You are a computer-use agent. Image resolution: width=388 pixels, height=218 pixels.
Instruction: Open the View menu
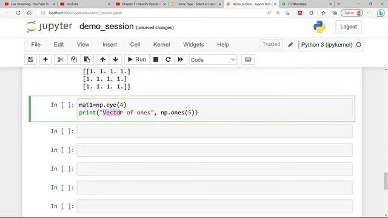pos(83,44)
